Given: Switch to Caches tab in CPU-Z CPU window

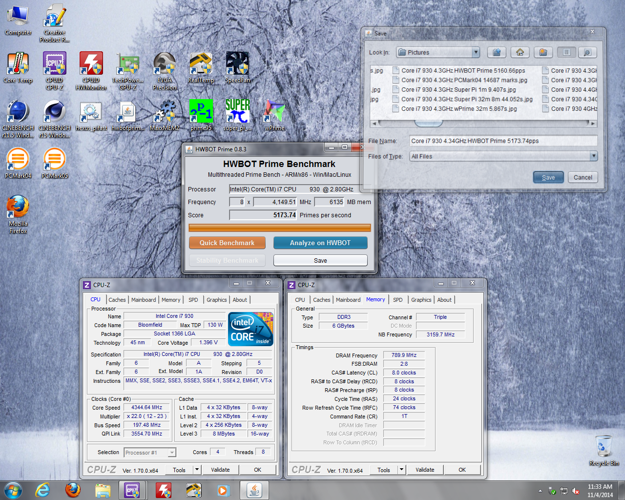Looking at the screenshot, I should coord(117,300).
